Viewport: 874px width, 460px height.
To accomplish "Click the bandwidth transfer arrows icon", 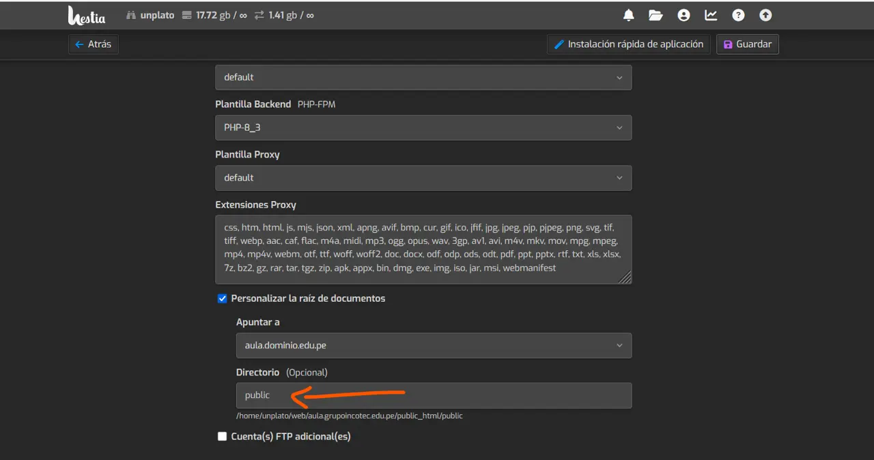I will click(x=258, y=15).
